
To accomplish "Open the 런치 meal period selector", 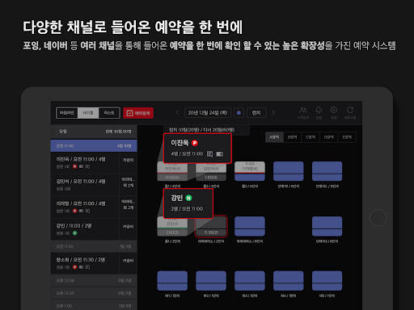I will click(x=256, y=113).
